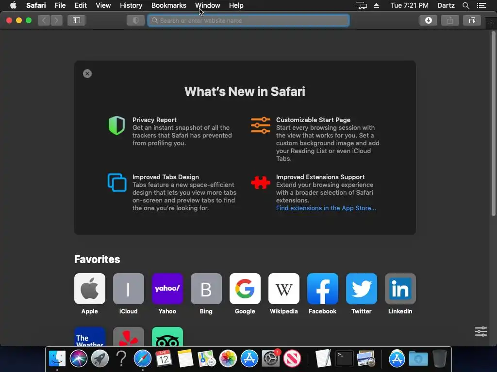This screenshot has width=497, height=372.
Task: Click the Favorites section heading
Action: point(97,260)
